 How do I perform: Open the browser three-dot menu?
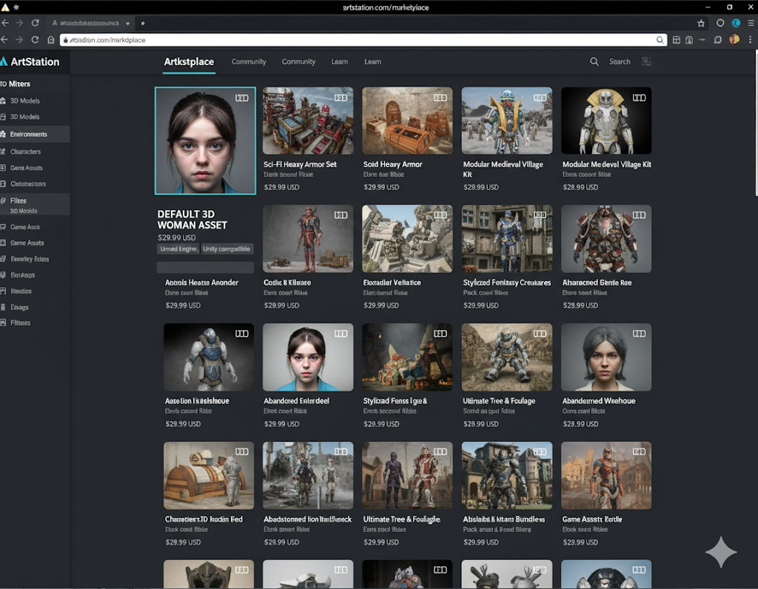coord(750,40)
